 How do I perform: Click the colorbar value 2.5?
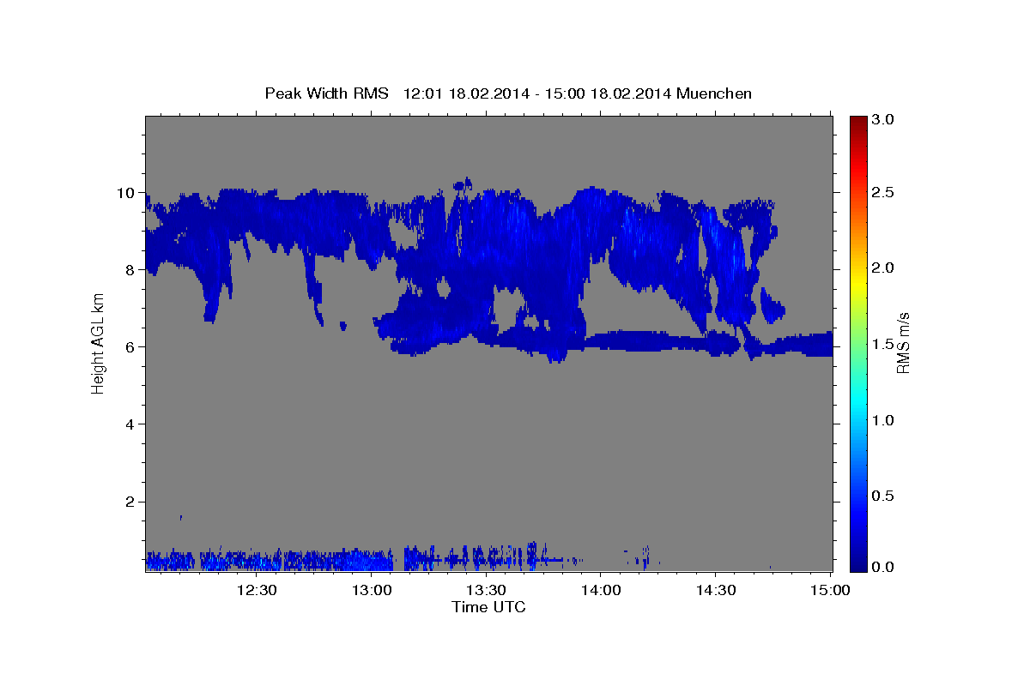coord(883,193)
